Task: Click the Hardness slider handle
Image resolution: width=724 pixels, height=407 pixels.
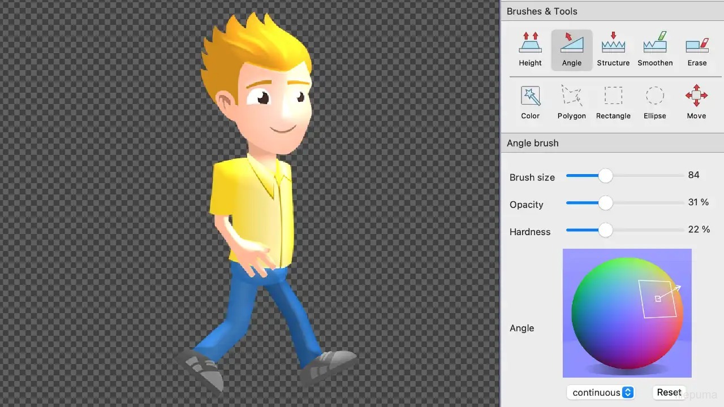Action: pos(605,230)
